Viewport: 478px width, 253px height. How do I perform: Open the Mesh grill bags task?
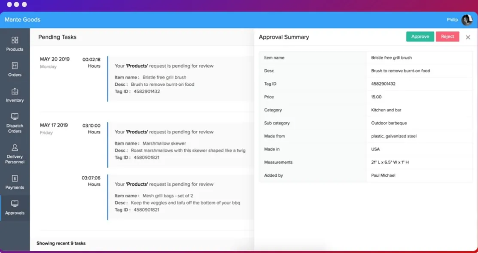point(181,197)
